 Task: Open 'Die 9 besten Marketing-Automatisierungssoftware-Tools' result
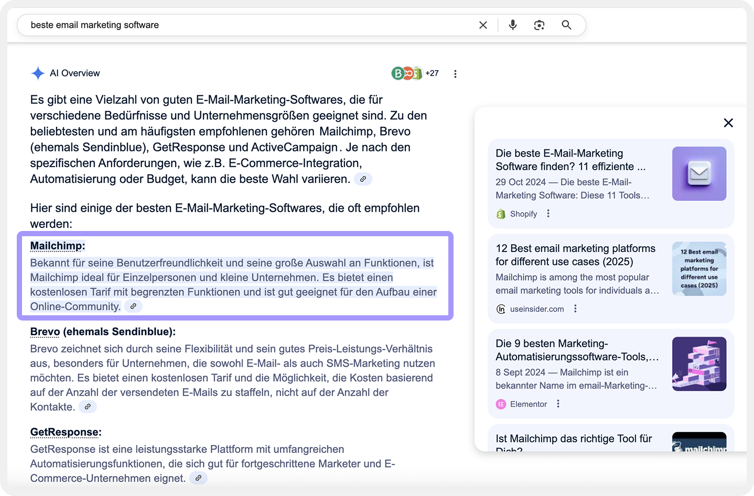click(x=577, y=350)
